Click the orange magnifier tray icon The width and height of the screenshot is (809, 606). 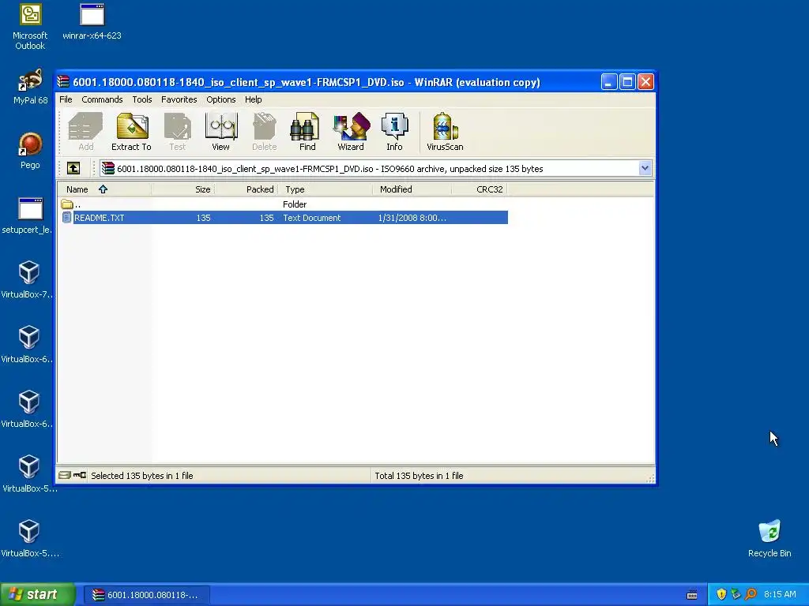tap(751, 594)
